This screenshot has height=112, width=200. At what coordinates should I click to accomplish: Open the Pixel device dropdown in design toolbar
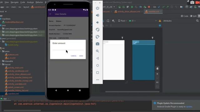point(122,21)
